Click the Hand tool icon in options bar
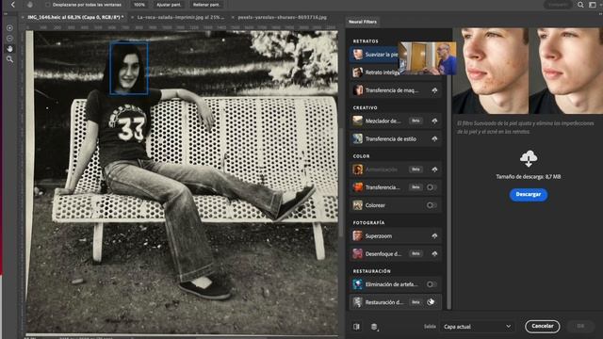The image size is (603, 339). click(29, 5)
